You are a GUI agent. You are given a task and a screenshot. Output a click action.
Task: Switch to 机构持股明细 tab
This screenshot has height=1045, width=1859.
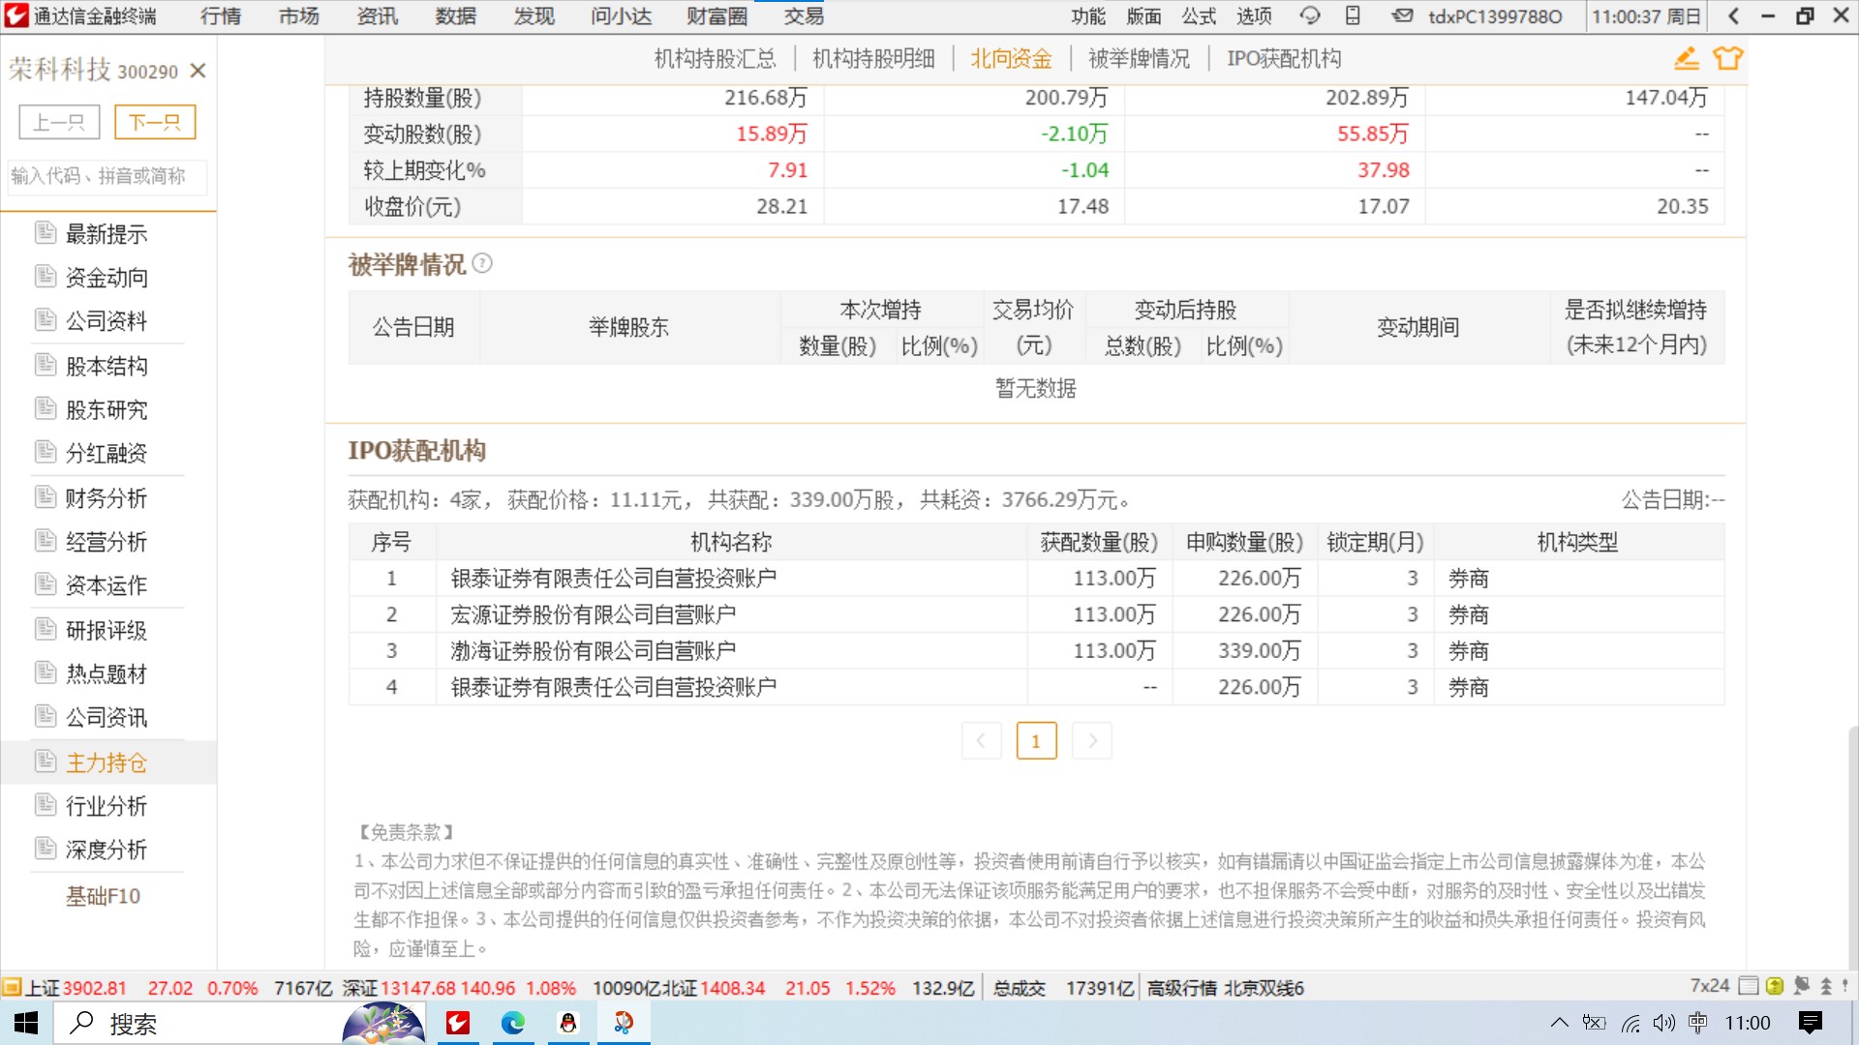(x=873, y=59)
